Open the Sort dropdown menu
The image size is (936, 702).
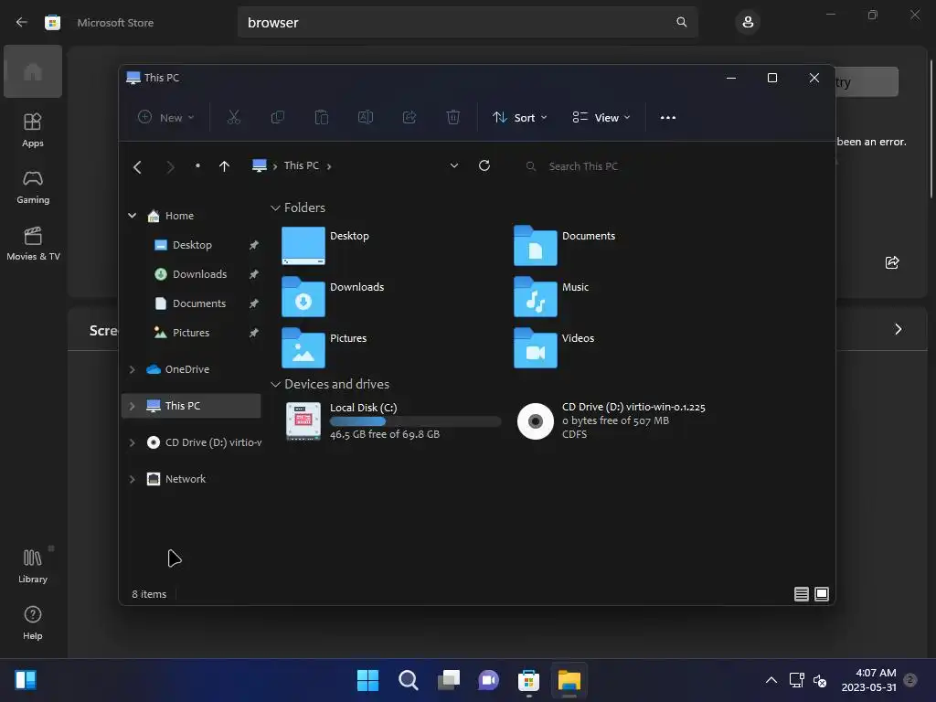519,118
